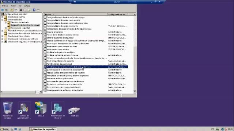Open the Administrador de Hyper-V desktop shortcut
234x131 pixels.
tap(58, 110)
